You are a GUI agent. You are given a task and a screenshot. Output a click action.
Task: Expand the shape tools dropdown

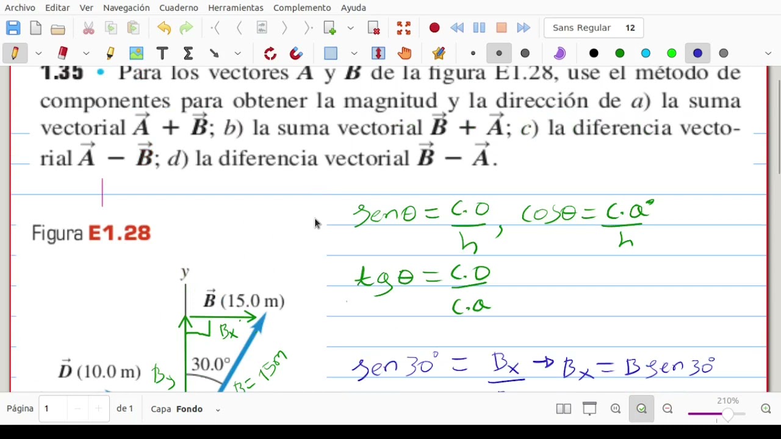click(x=238, y=54)
